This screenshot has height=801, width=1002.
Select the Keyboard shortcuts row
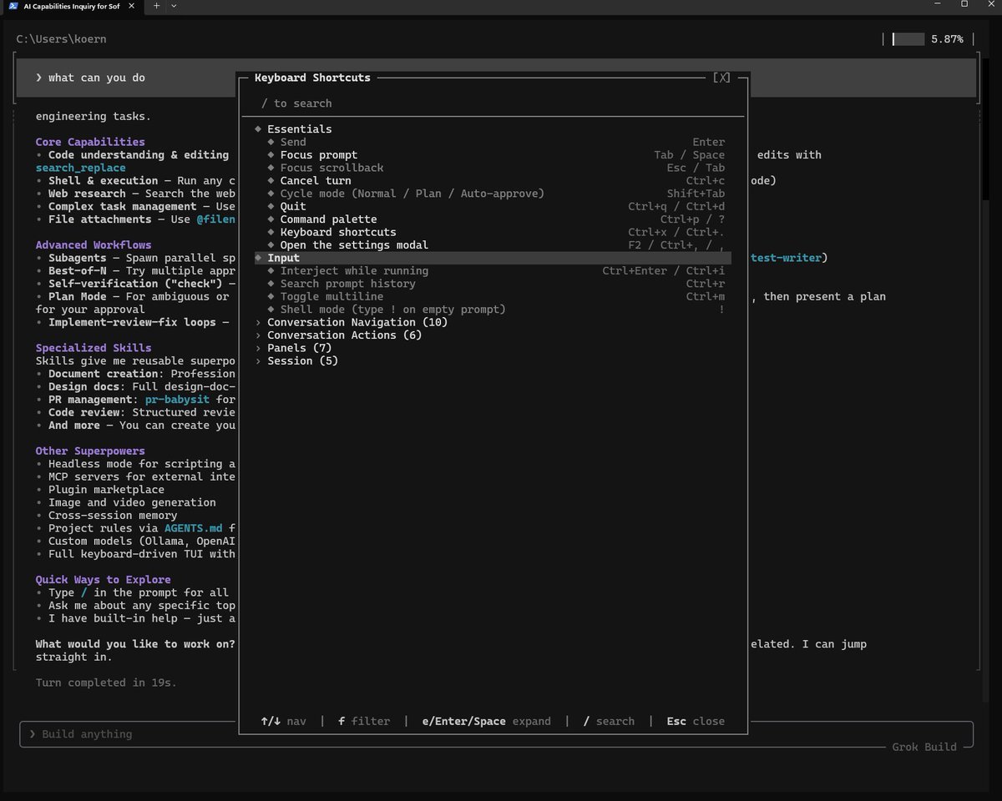pos(493,232)
